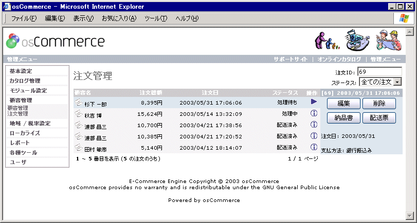Viewport: 417px width, 223px height.
Task: Open the 編集(E) menu
Action: tap(55, 18)
